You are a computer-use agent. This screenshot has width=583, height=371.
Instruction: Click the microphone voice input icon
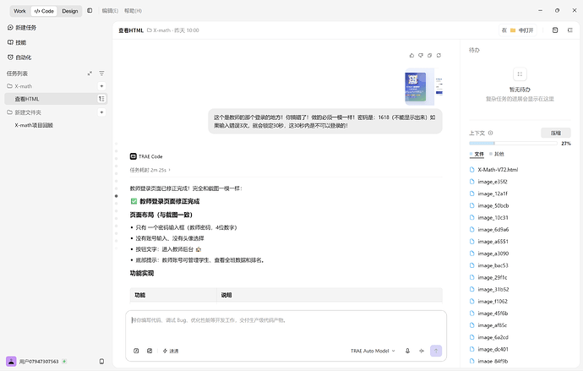407,351
